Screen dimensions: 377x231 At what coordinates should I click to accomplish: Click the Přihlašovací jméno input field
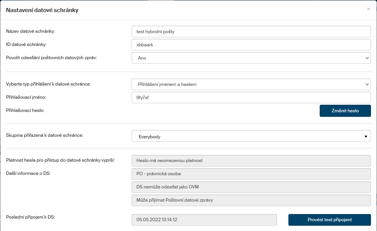pyautogui.click(x=251, y=98)
